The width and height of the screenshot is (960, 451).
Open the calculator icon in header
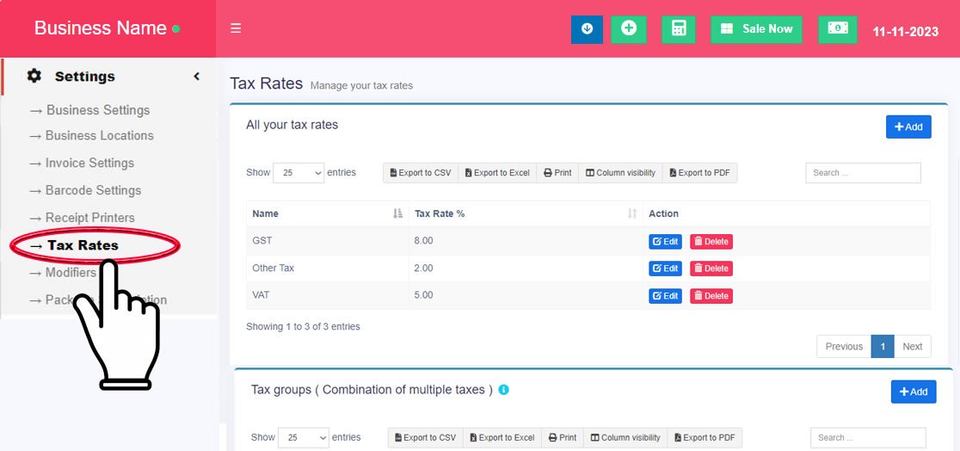[679, 28]
